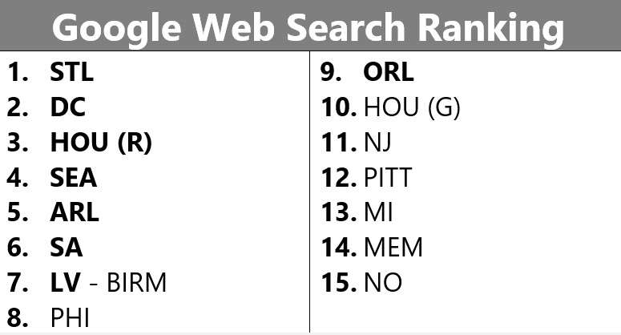Click the Google Web Search Ranking header
This screenshot has width=621, height=335.
pyautogui.click(x=308, y=28)
